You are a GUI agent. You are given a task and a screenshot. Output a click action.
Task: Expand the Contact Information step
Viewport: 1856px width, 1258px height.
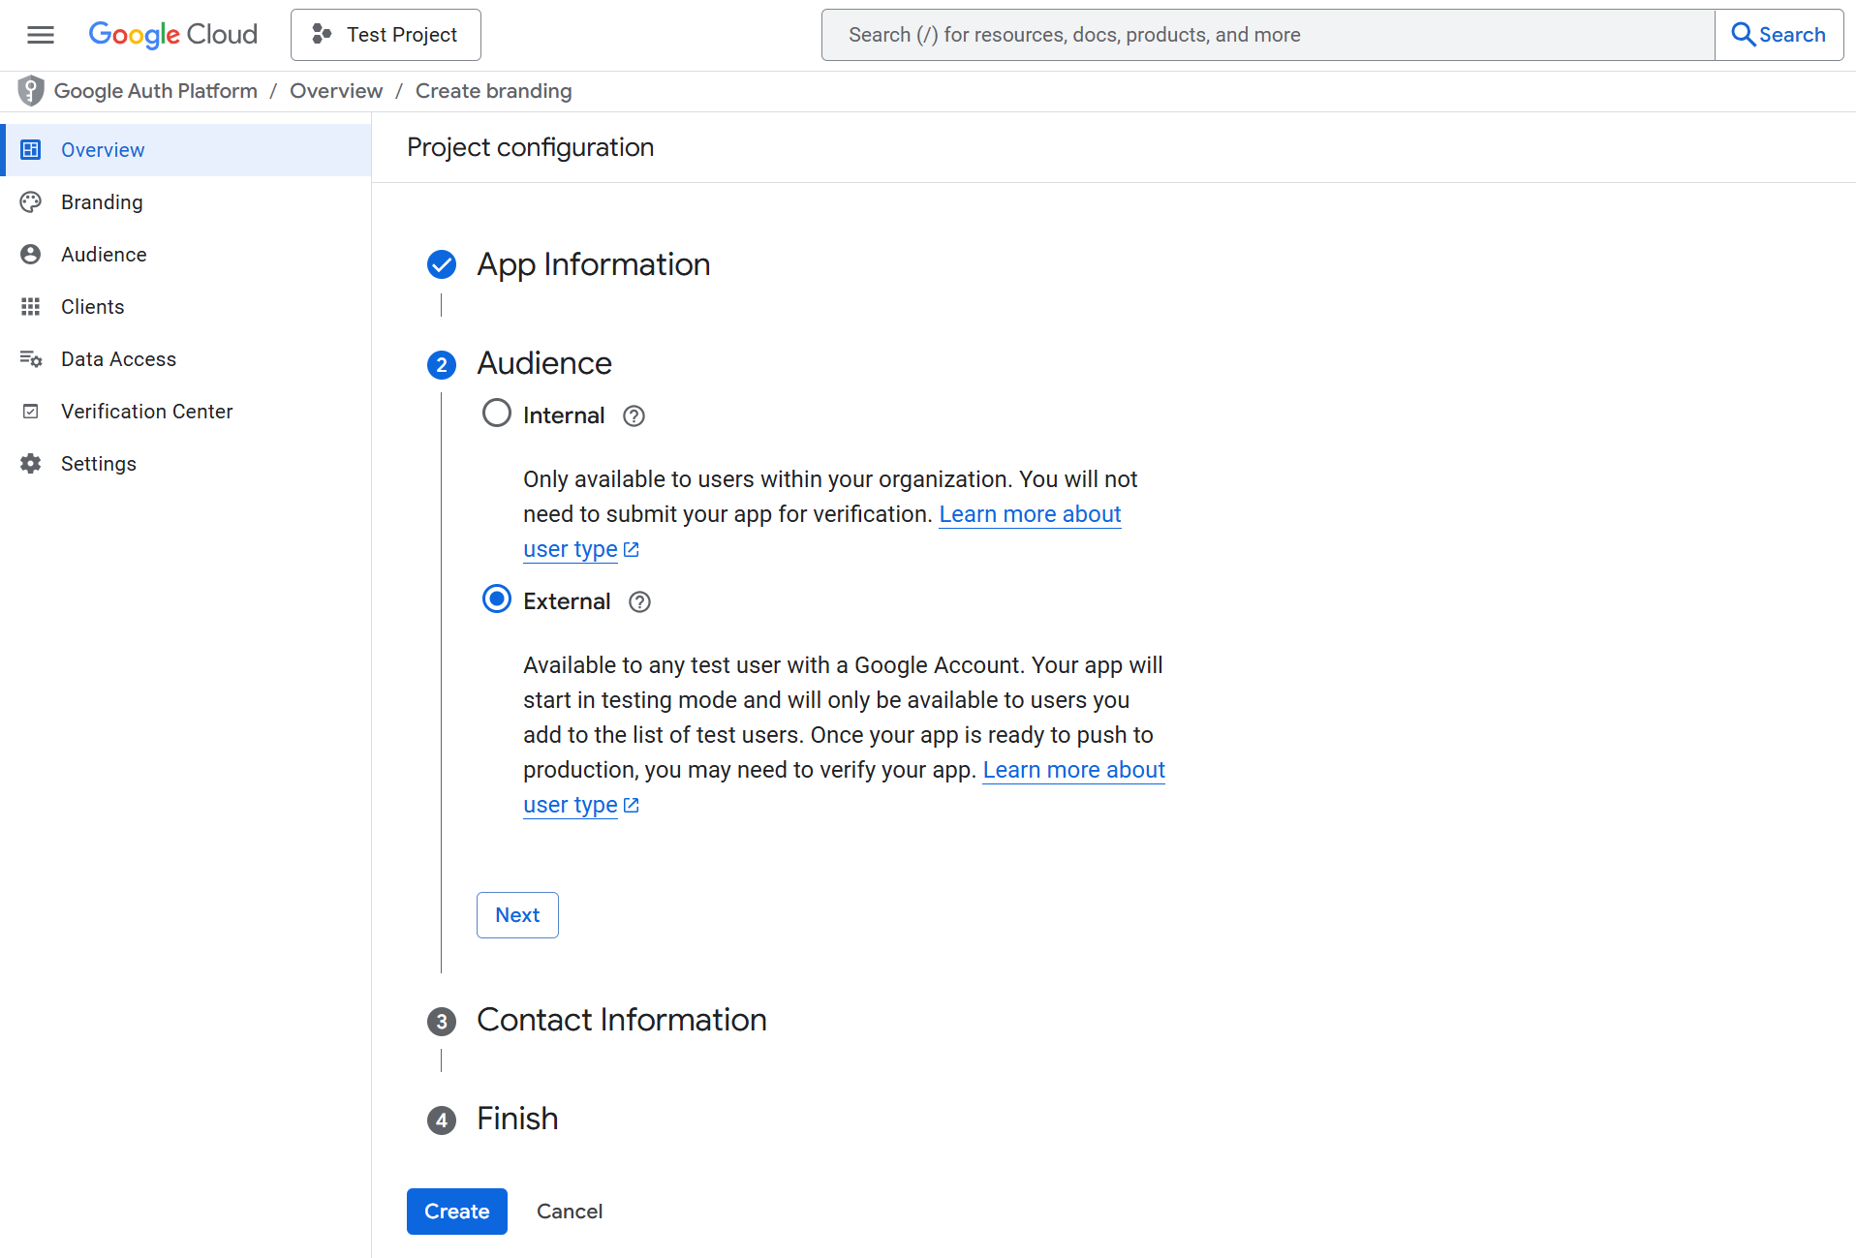(621, 1019)
